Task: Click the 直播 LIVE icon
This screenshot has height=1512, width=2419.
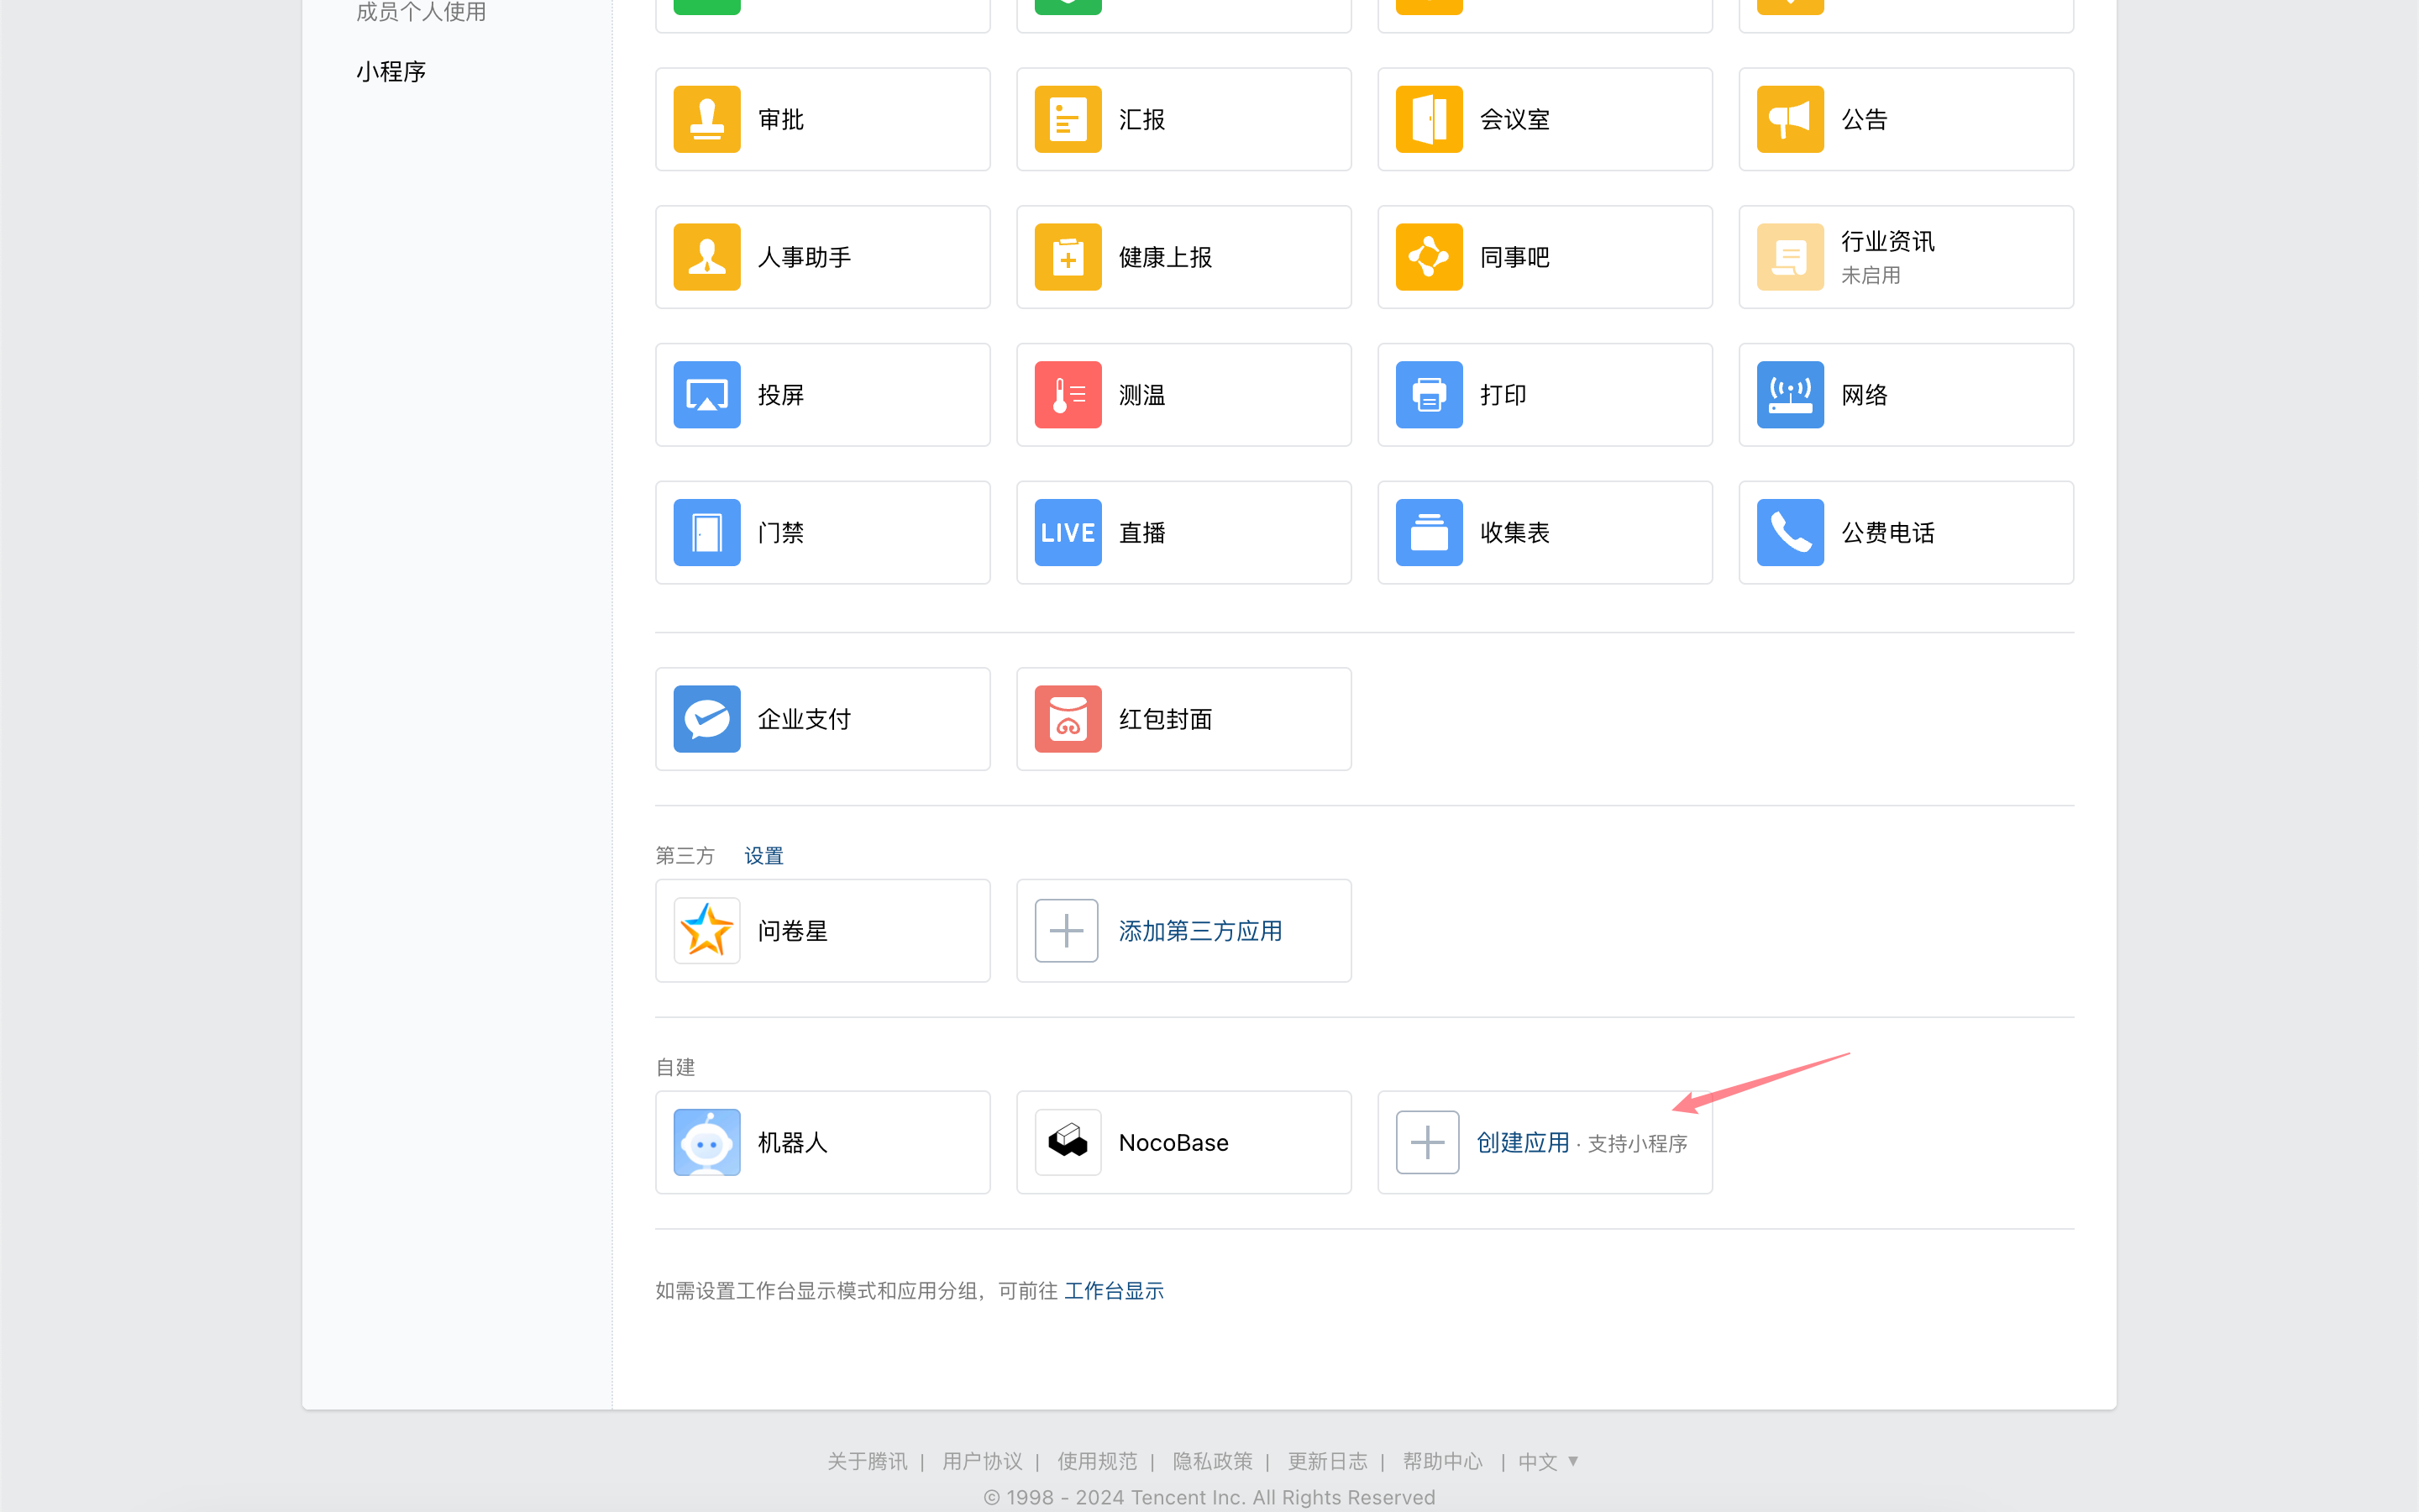Action: (1068, 533)
